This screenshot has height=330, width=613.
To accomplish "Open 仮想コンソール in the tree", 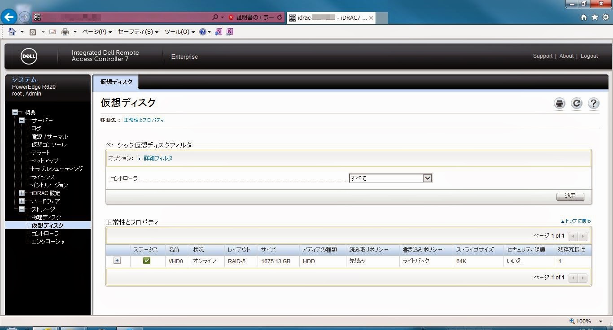I will coord(48,145).
